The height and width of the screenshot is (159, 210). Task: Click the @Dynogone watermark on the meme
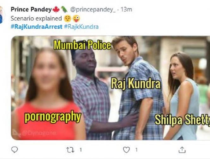tap(34, 133)
